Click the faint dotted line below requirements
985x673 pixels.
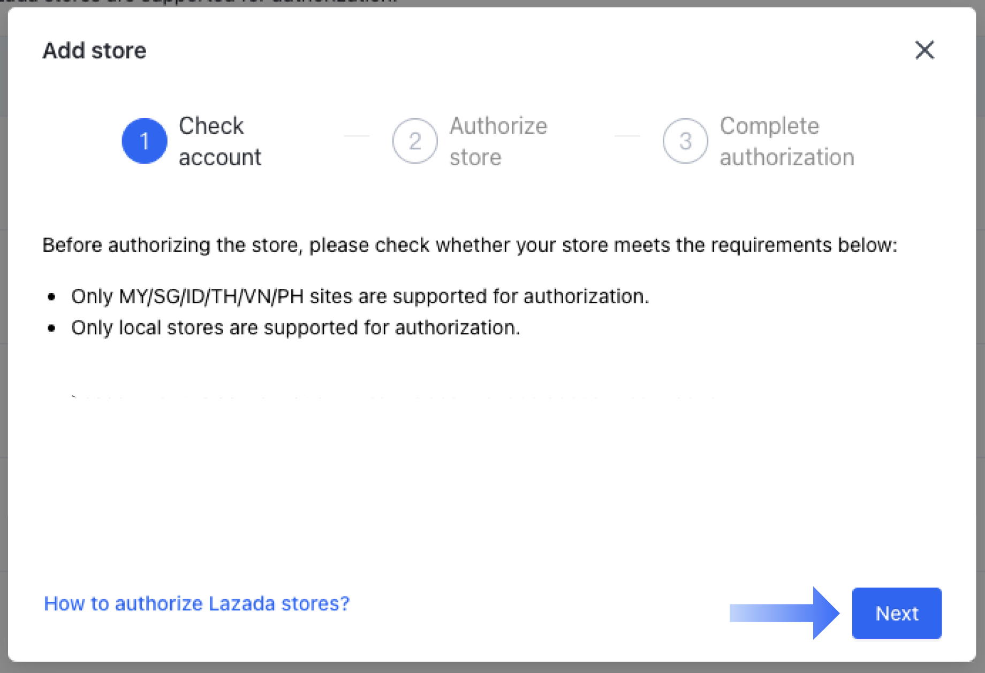pyautogui.click(x=393, y=397)
